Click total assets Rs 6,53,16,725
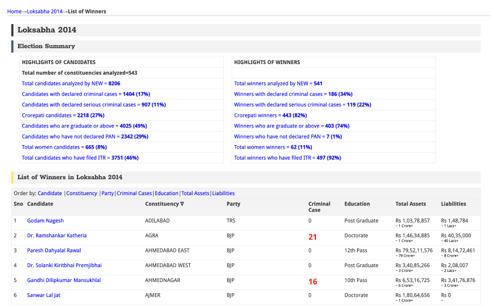Image resolution: width=491 pixels, height=306 pixels. (x=412, y=280)
